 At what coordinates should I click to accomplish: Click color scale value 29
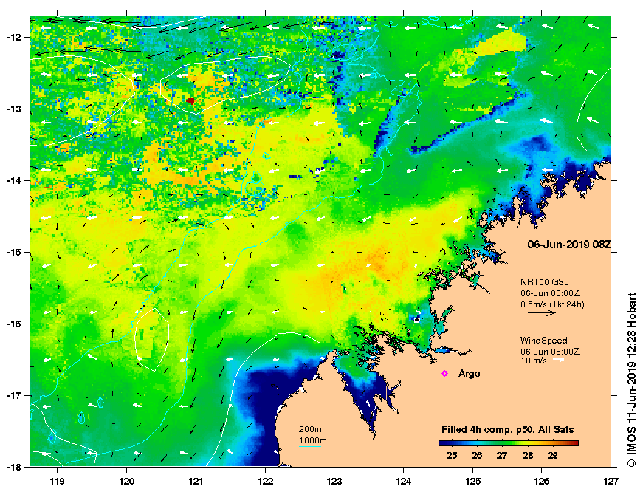tap(552, 456)
